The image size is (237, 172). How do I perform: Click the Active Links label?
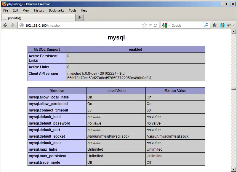(39, 67)
